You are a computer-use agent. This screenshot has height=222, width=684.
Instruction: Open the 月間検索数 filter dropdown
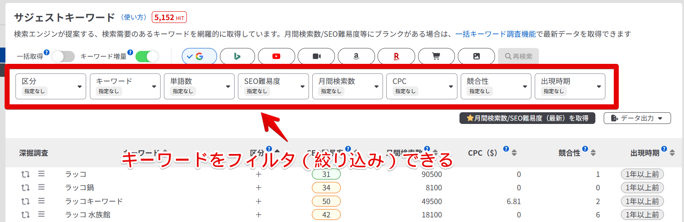(x=347, y=86)
